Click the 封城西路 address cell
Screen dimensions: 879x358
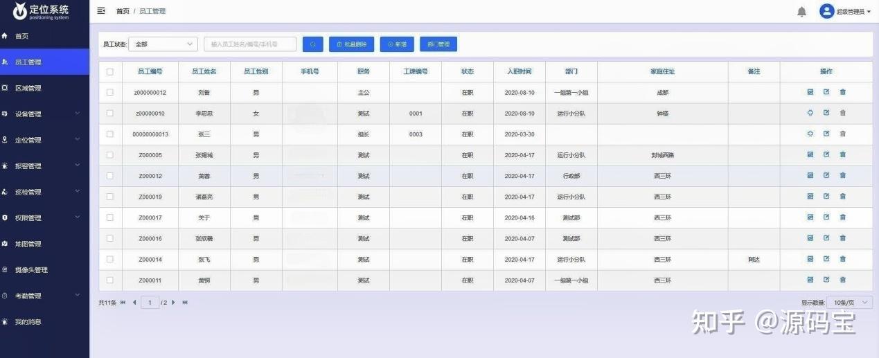click(x=662, y=155)
